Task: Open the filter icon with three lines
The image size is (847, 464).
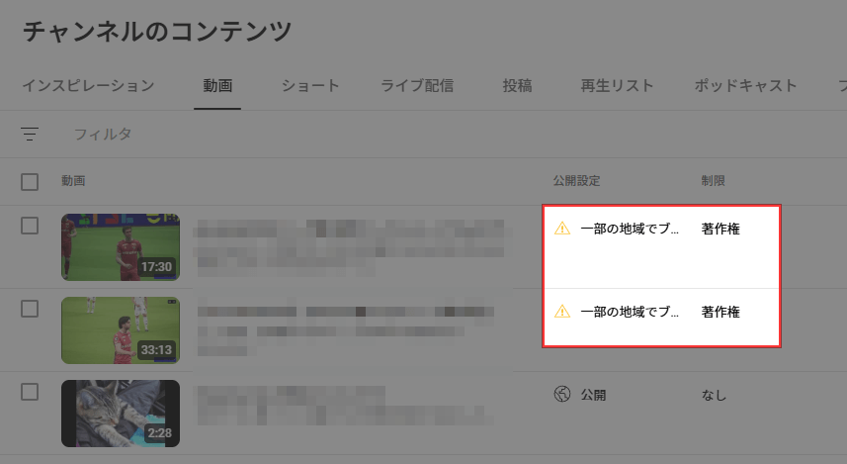Action: (30, 134)
